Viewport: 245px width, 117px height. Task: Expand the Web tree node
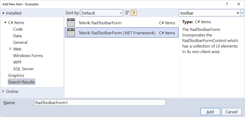[10, 49]
